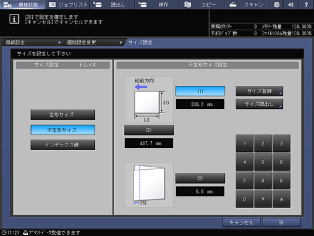This screenshot has height=236, width=314.
Task: Select the 不定形サイズ option
Action: 63,130
